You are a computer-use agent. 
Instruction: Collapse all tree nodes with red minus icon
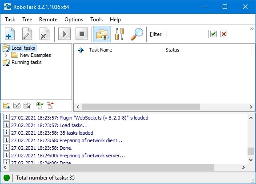50,106
